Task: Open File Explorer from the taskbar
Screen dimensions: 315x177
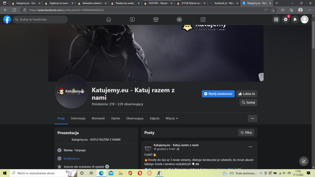Action: click(x=121, y=173)
